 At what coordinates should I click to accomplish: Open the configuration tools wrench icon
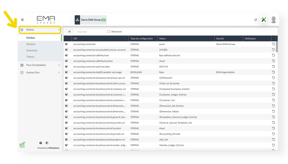coord(264,20)
